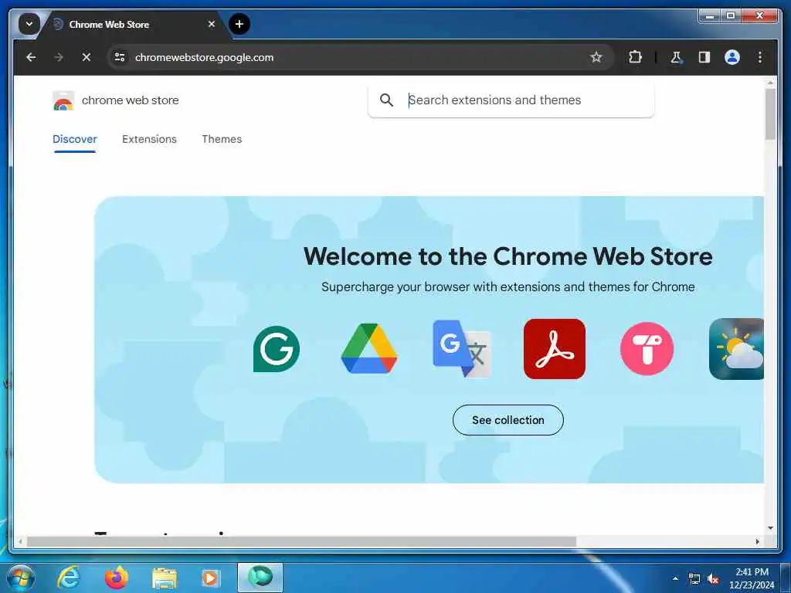Switch to the Discover tab
Image resolution: width=791 pixels, height=593 pixels.
click(75, 139)
